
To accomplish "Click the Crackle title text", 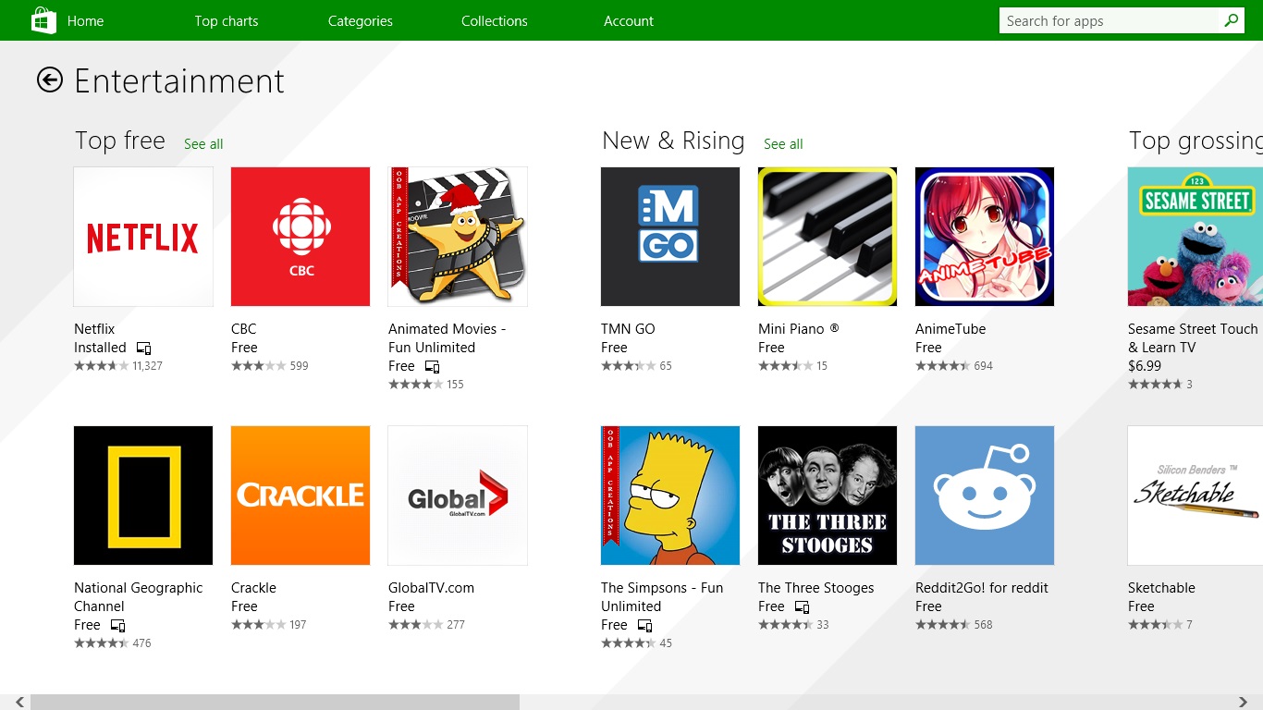I will (253, 588).
